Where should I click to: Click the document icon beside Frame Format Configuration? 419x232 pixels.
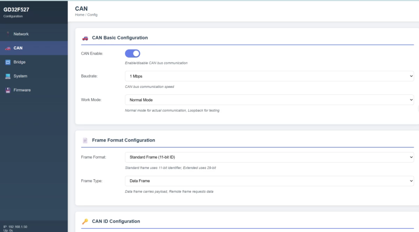[x=85, y=141]
